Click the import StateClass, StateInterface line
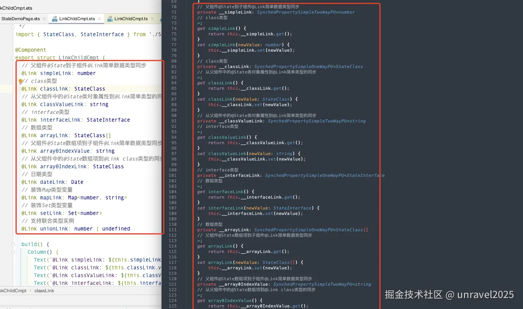523x309 pixels. point(88,34)
